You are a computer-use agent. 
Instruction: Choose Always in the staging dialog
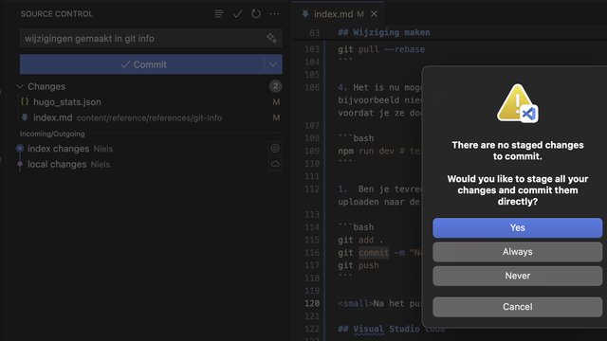tap(517, 252)
